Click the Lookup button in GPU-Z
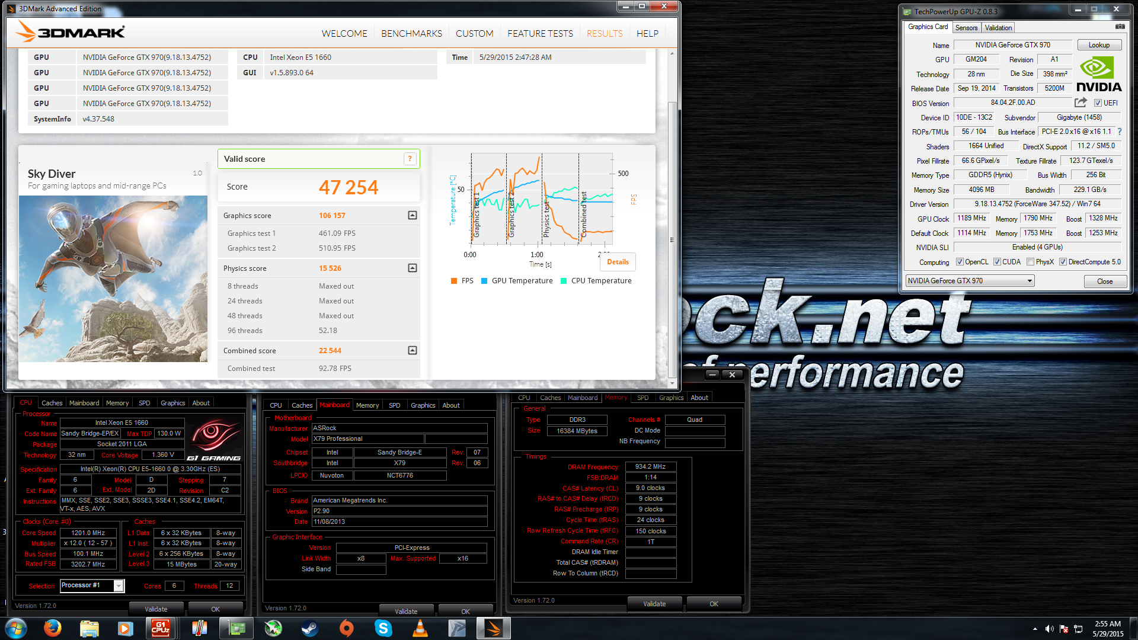 pyautogui.click(x=1099, y=45)
